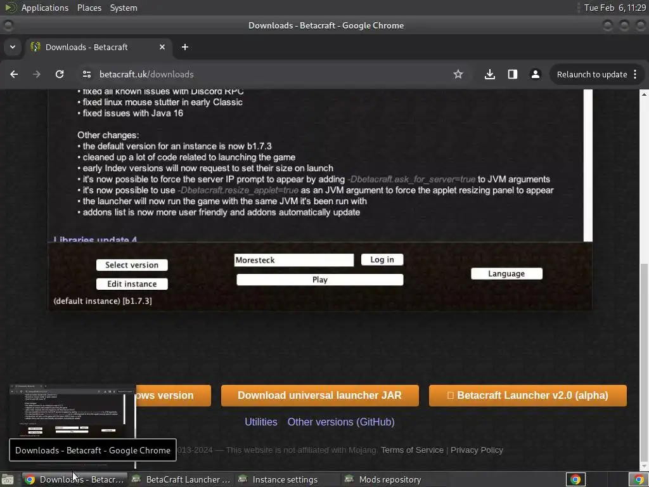Click the Chrome workspace icon in taskbar

tap(575, 479)
